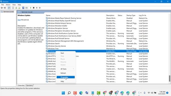
Task: Select 'Windows Push Notifications System Service' row
Action: click(97, 33)
